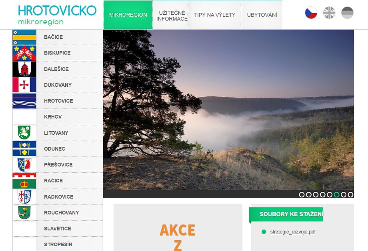The image size is (368, 251).
Task: Download strategie_rozvoje.pdf file
Action: point(293,232)
